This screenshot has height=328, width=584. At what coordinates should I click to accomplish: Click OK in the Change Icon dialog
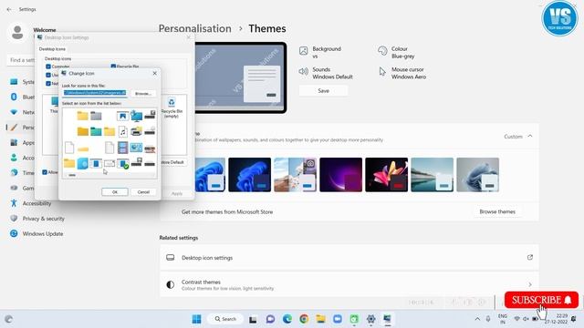coord(115,192)
